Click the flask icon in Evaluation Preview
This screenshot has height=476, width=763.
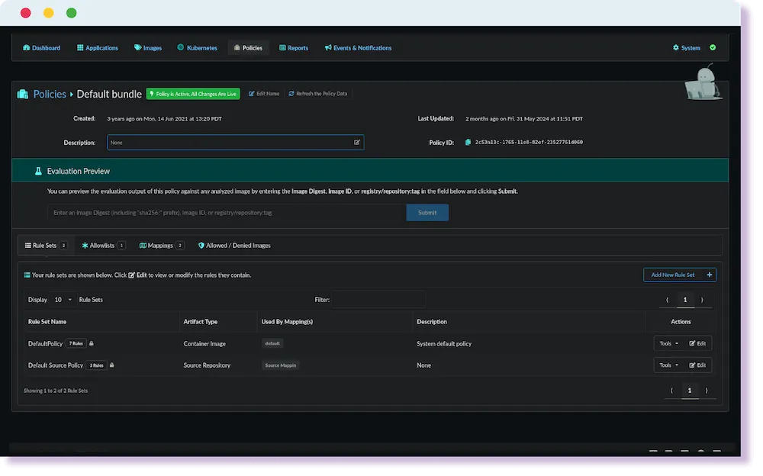(x=37, y=171)
